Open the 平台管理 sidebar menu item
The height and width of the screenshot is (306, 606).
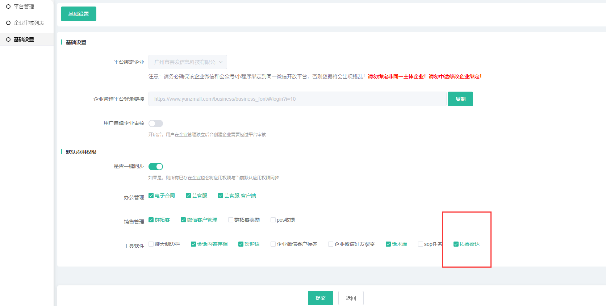[x=24, y=7]
